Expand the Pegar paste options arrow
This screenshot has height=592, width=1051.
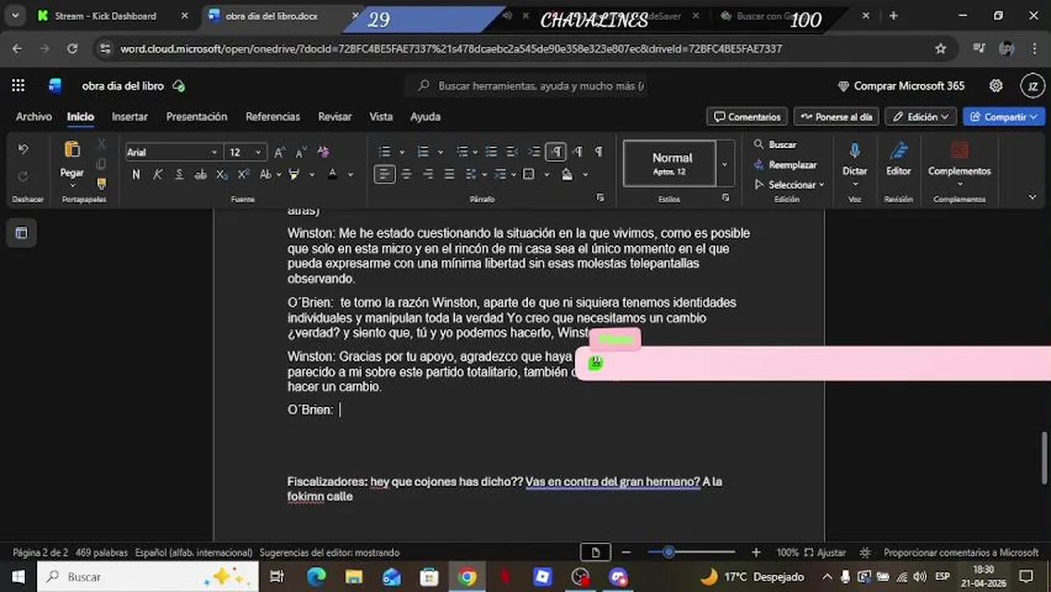click(x=72, y=185)
